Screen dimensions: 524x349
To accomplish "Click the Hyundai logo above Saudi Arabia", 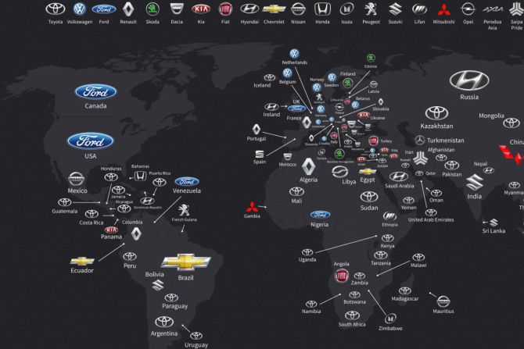I will coord(399,176).
